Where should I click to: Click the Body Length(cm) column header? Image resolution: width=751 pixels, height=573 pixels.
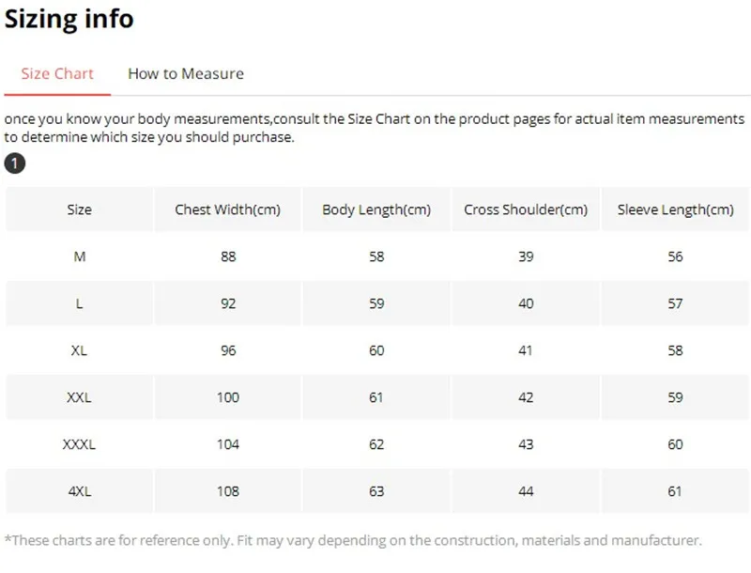(x=376, y=209)
